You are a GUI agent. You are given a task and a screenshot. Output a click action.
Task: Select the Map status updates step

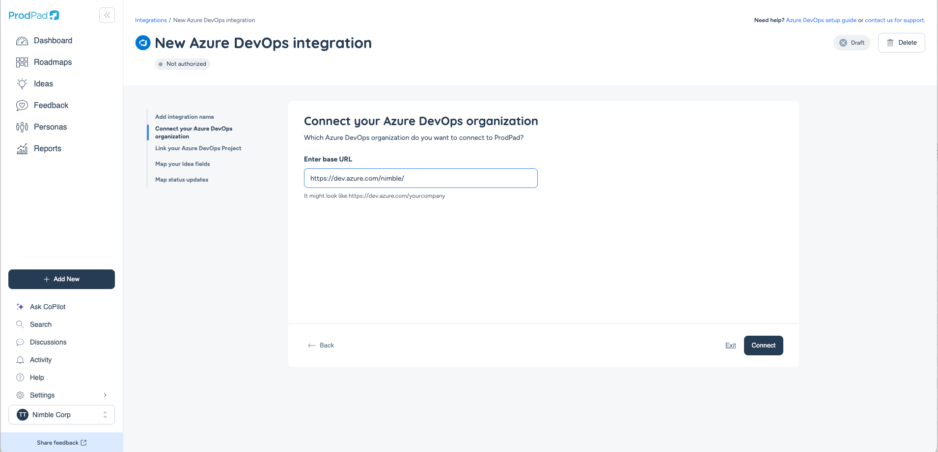pos(182,180)
